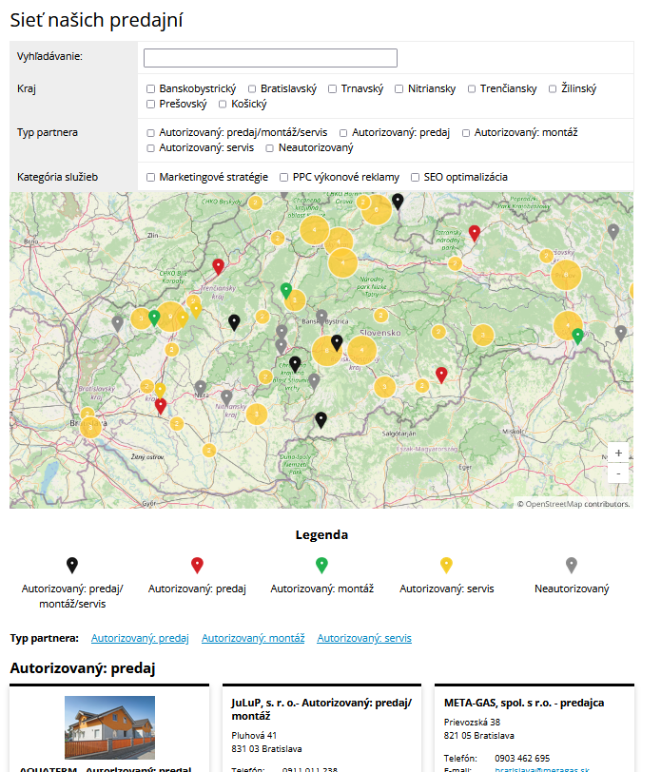The image size is (661, 772).
Task: Click the gray pin above Nitriansky kraj label
Action: pyautogui.click(x=226, y=397)
